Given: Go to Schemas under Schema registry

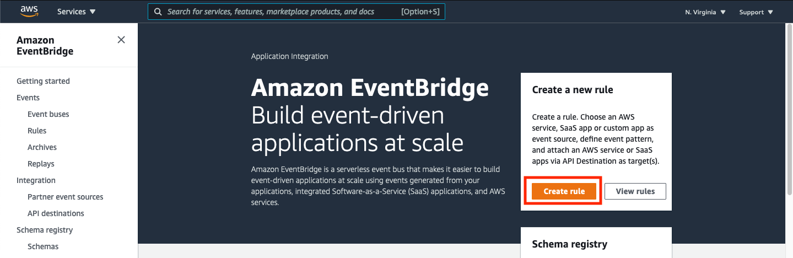Looking at the screenshot, I should (43, 246).
